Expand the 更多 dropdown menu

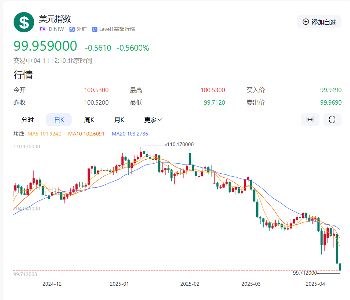pyautogui.click(x=153, y=120)
